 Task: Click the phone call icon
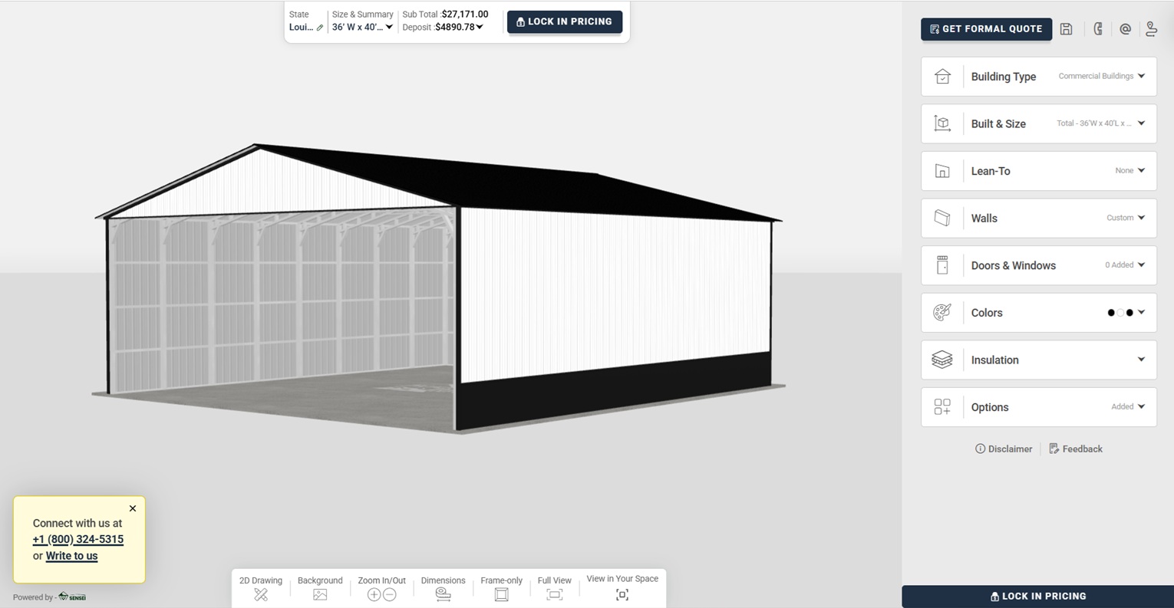[1098, 29]
